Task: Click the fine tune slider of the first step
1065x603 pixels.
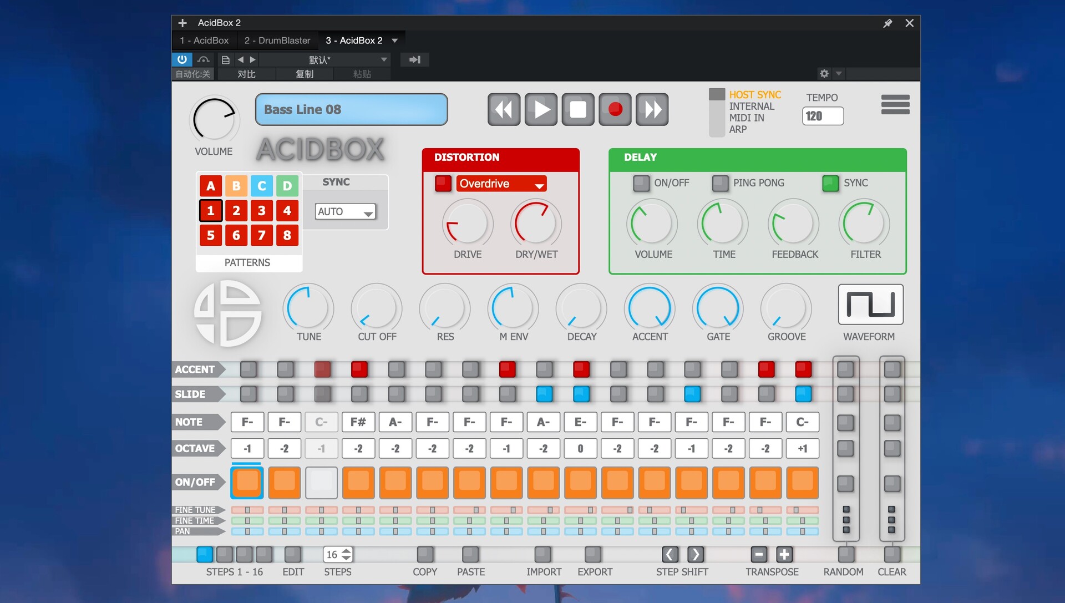Action: pos(247,510)
